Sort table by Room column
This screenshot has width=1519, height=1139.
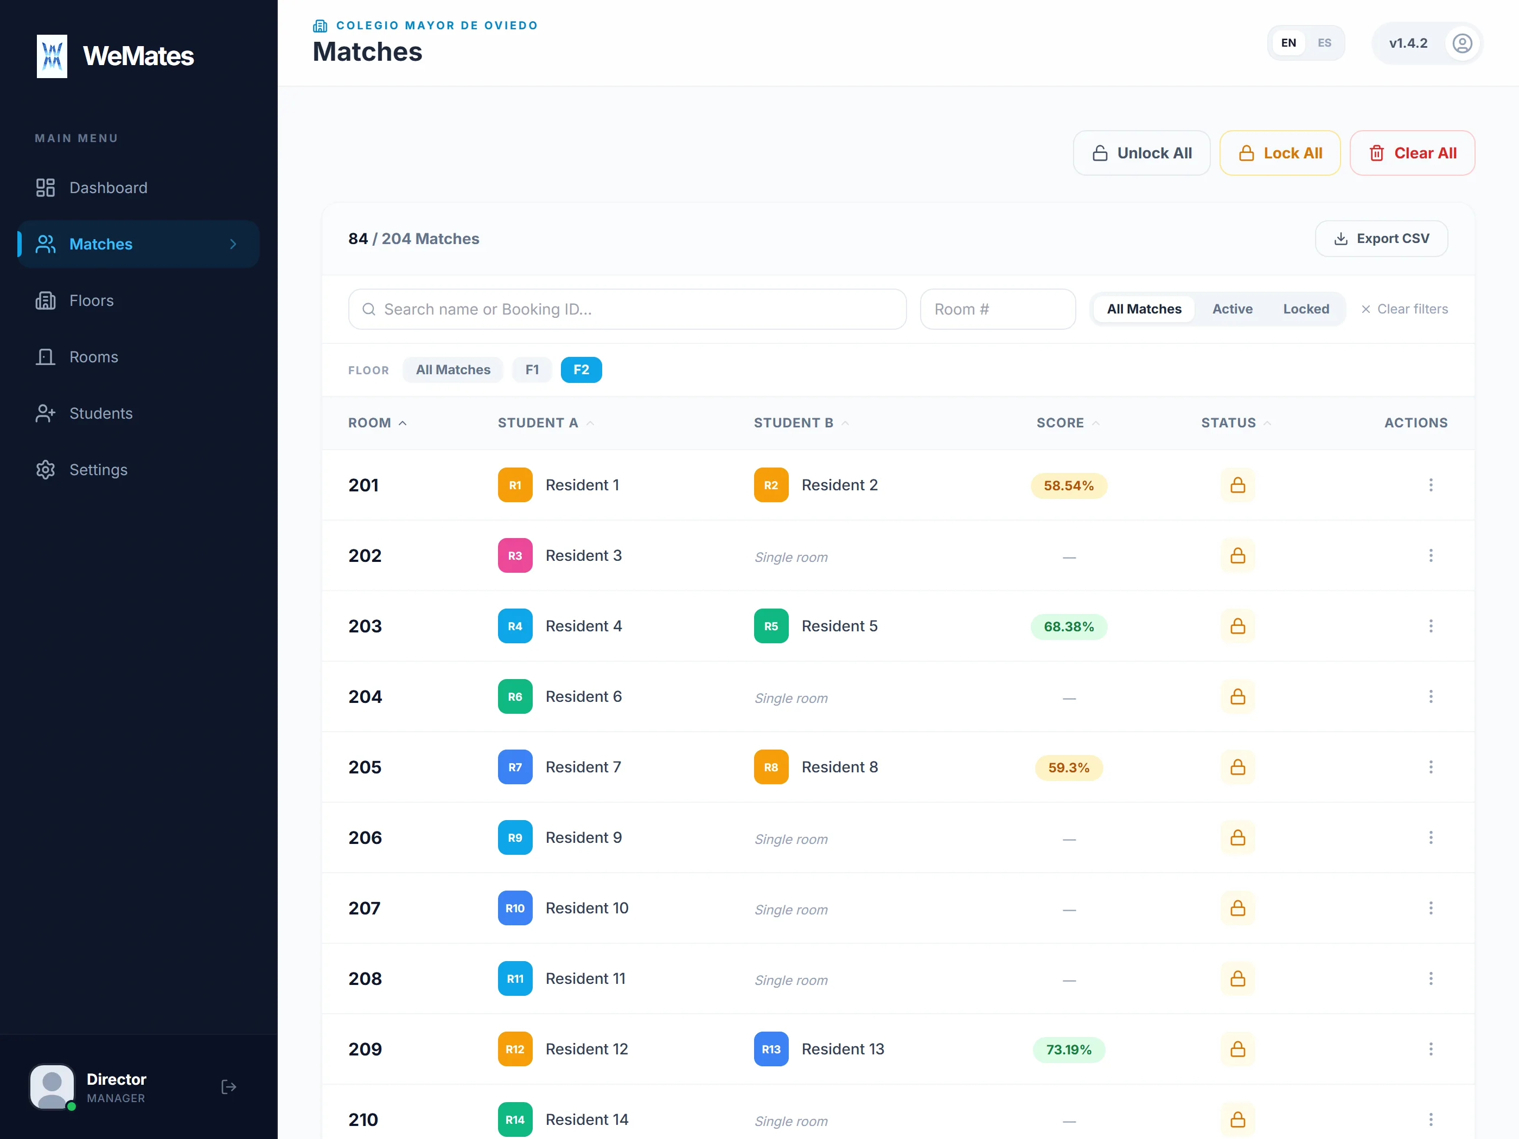(x=377, y=423)
